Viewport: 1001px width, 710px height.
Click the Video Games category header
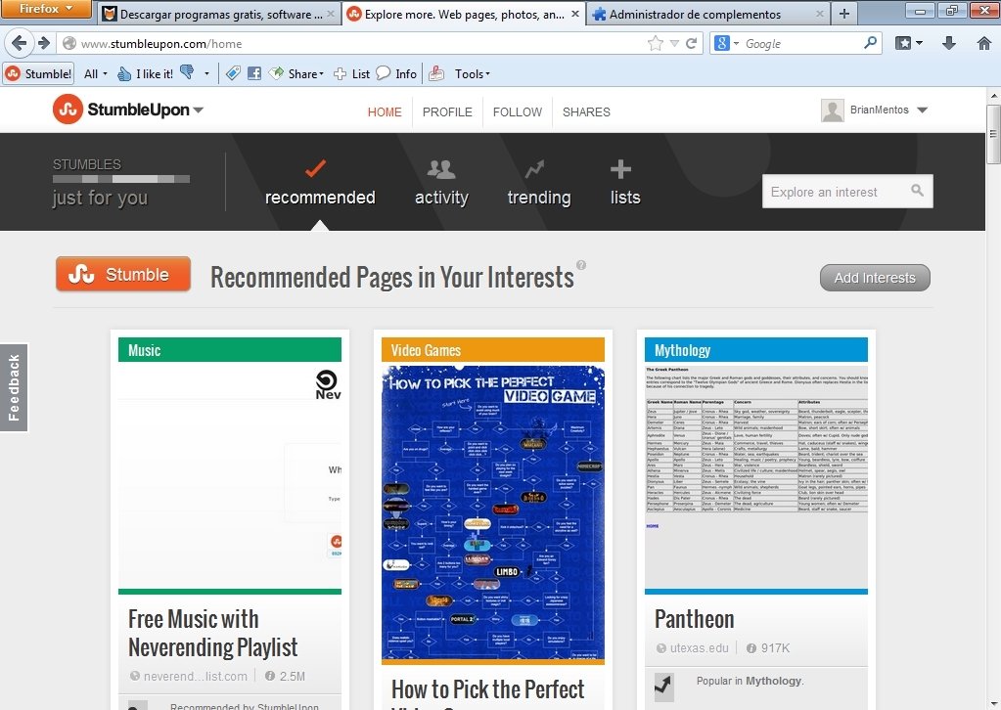(493, 349)
